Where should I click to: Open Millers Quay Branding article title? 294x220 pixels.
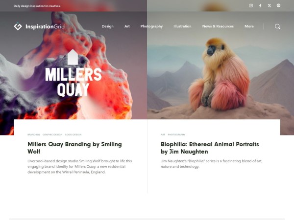(x=74, y=148)
